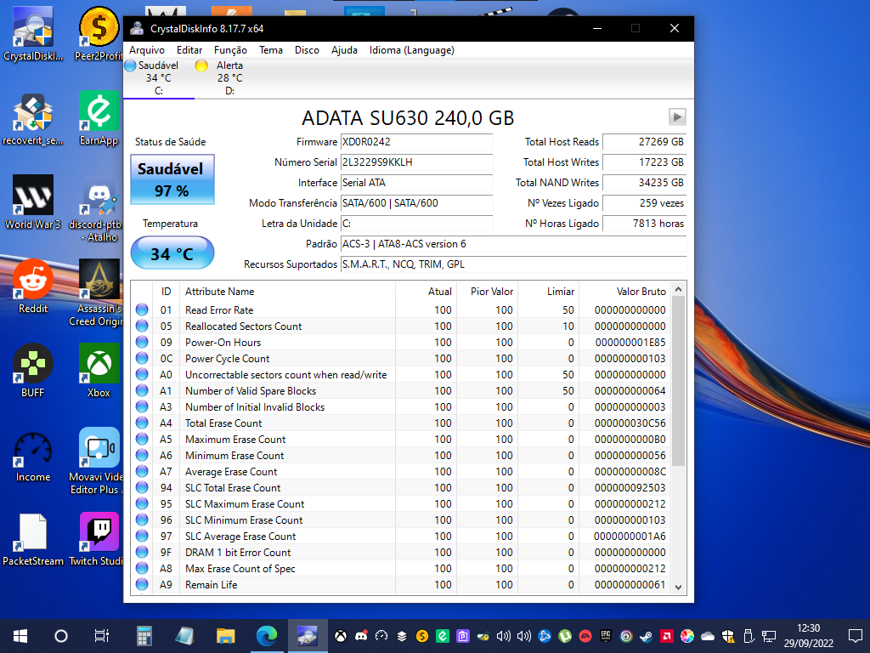
Task: Open File Explorer from the taskbar
Action: point(226,636)
